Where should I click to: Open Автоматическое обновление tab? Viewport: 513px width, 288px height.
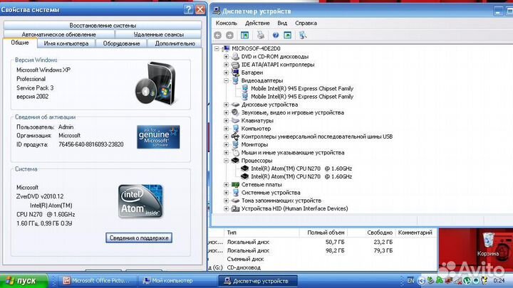(x=59, y=34)
